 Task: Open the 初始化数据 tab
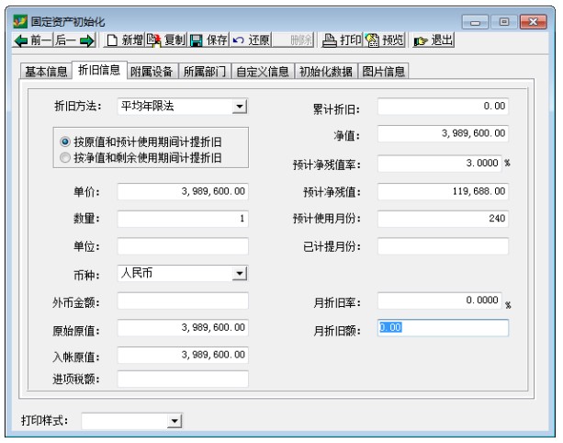pos(326,71)
